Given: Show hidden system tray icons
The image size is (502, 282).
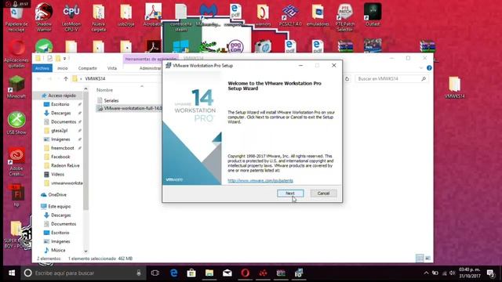Looking at the screenshot, I should (426, 273).
